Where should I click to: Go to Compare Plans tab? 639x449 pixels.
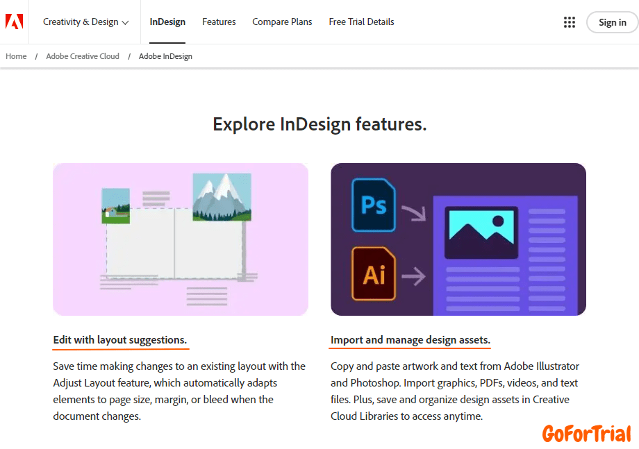point(282,22)
